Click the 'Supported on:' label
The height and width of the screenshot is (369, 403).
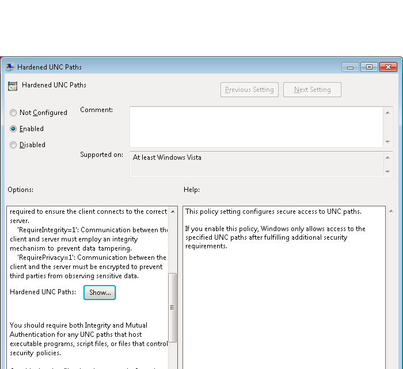[x=101, y=155]
